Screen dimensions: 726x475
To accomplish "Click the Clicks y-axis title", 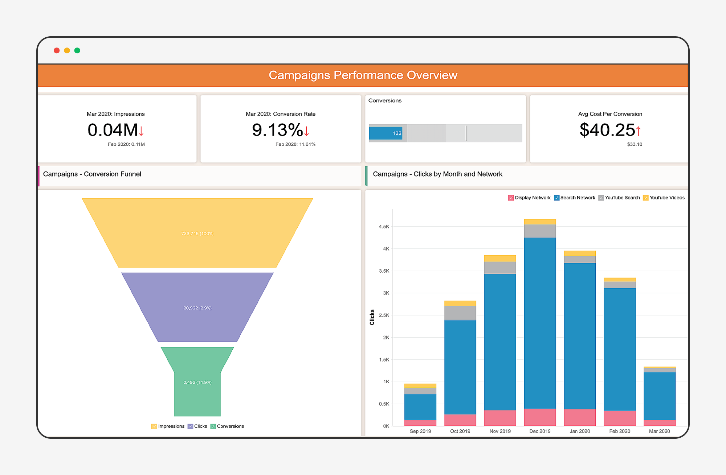I will pos(372,317).
